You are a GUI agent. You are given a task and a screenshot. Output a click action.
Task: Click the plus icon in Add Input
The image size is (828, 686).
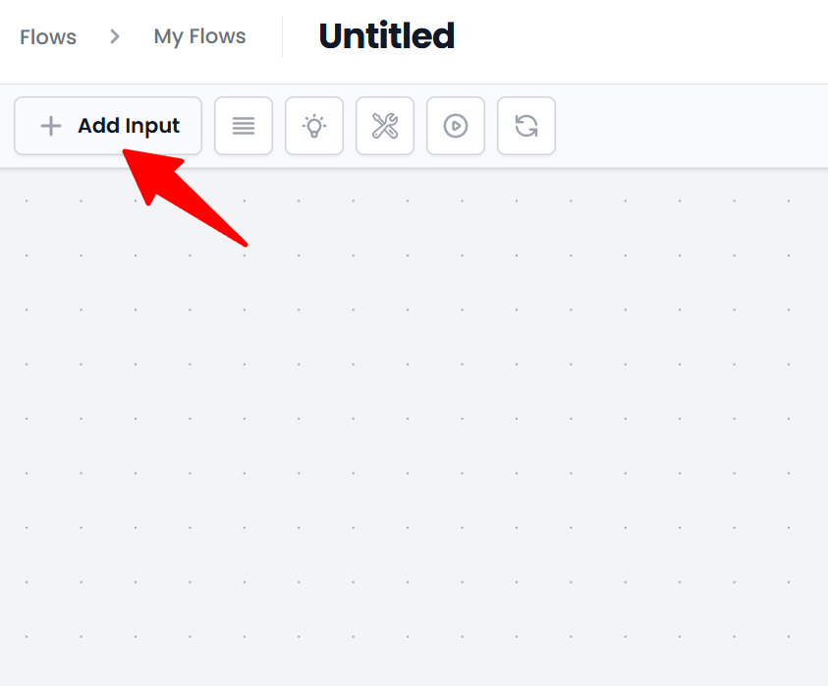(50, 126)
